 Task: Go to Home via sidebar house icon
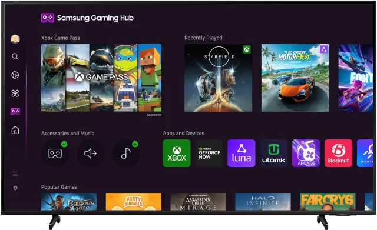(x=15, y=130)
